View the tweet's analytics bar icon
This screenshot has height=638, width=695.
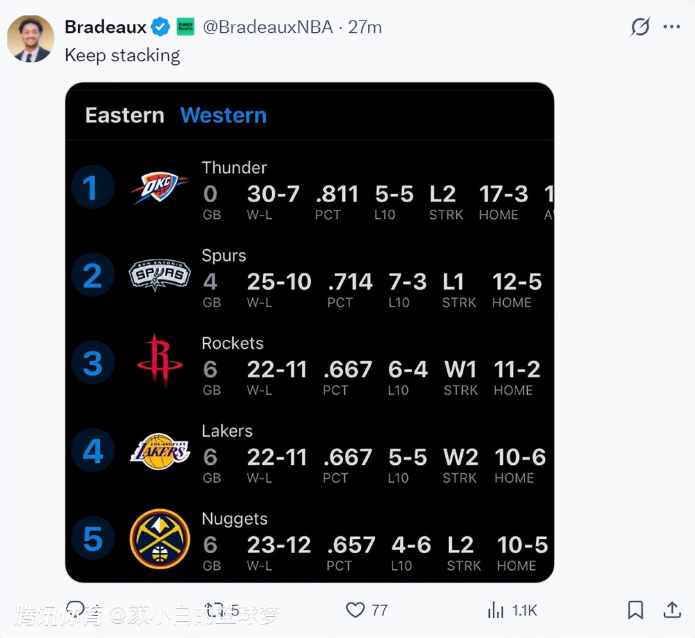coord(496,610)
